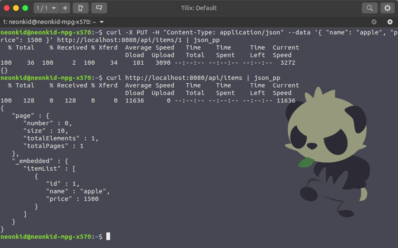Open the Tilix settings gear menu
This screenshot has height=248, width=398.
tap(387, 8)
